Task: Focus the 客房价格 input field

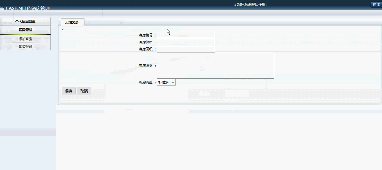Action: [186, 42]
